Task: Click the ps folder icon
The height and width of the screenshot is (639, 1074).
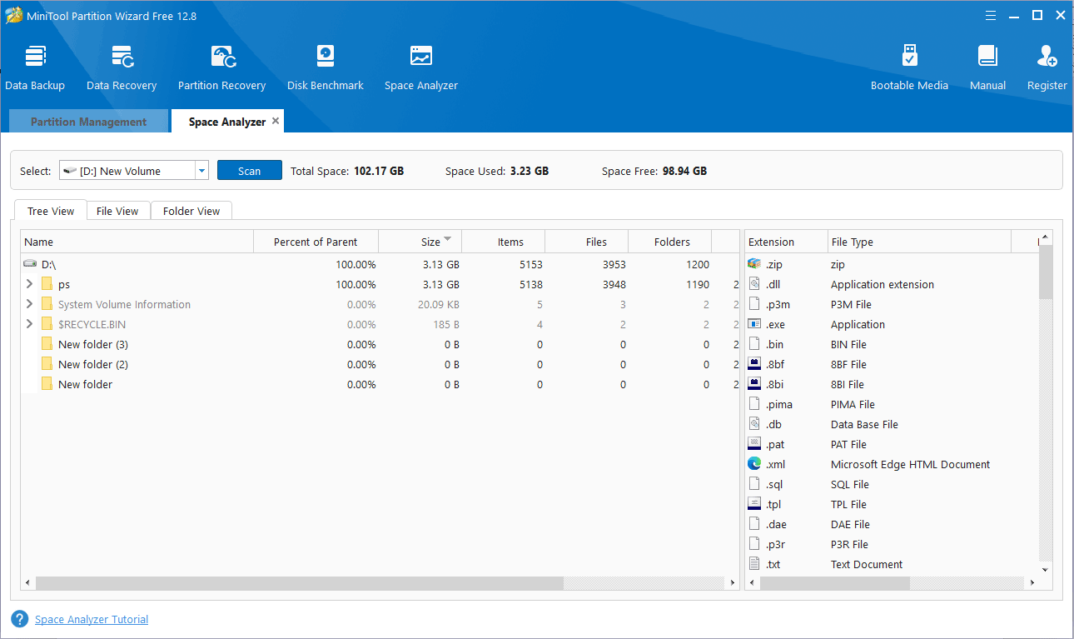Action: pyautogui.click(x=47, y=284)
